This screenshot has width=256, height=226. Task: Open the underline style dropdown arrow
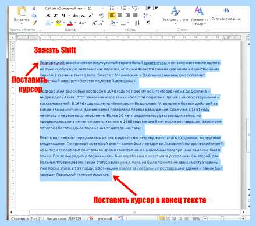pyautogui.click(x=69, y=16)
